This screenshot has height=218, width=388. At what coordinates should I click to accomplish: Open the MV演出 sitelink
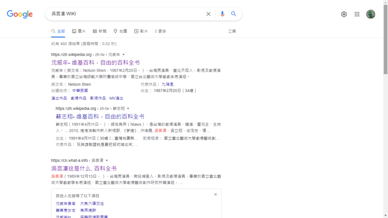point(116,98)
